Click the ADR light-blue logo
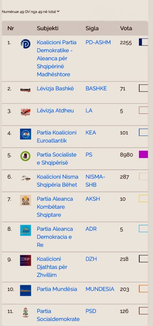The width and height of the screenshot is (153, 326). [25, 230]
